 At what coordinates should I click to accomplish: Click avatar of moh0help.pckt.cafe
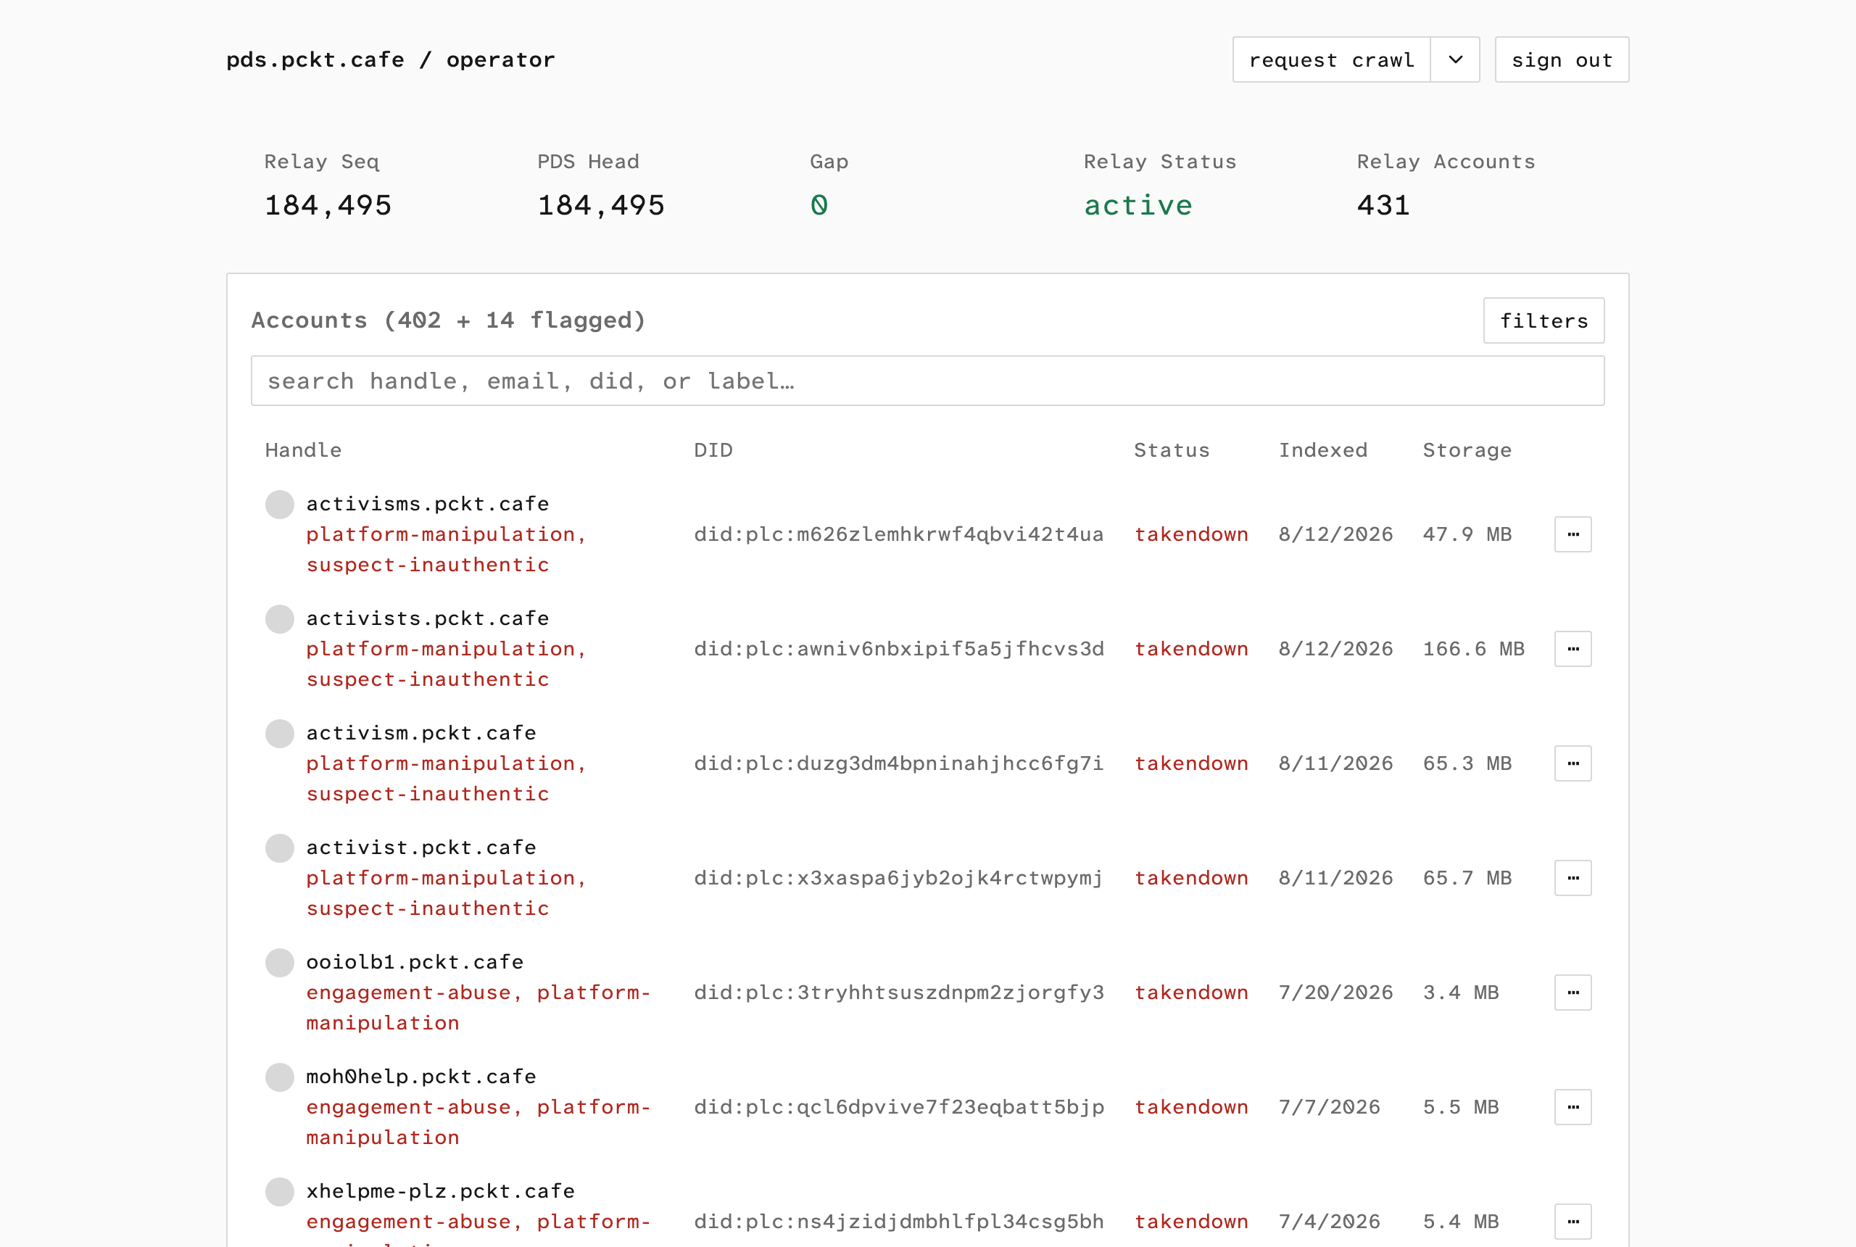(279, 1077)
